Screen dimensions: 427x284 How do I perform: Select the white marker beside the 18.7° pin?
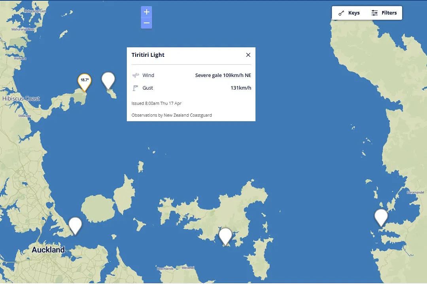click(x=108, y=81)
